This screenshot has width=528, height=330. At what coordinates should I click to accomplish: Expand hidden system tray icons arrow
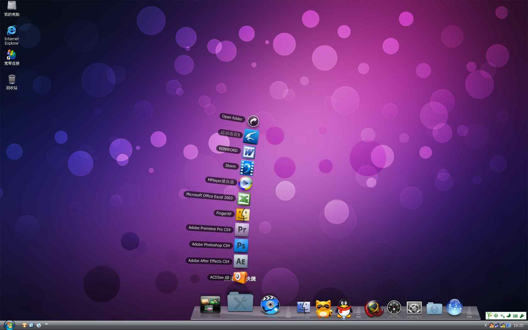[486, 326]
